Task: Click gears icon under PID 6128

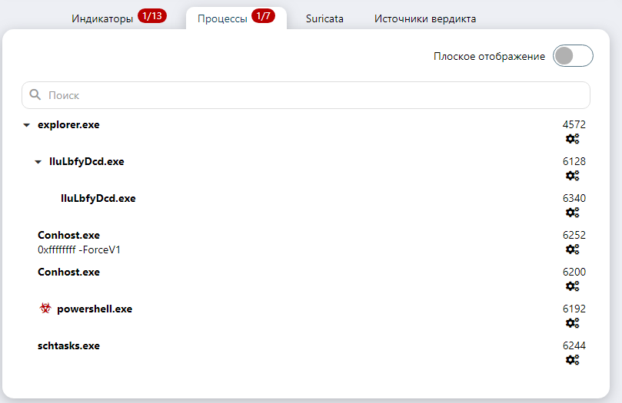Action: tap(572, 176)
